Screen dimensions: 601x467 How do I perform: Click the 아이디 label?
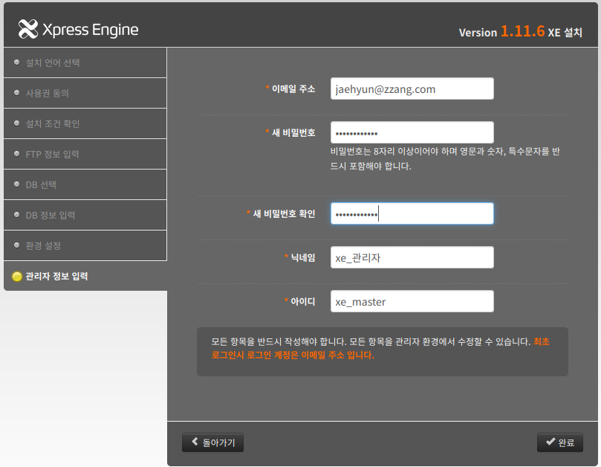tap(303, 301)
